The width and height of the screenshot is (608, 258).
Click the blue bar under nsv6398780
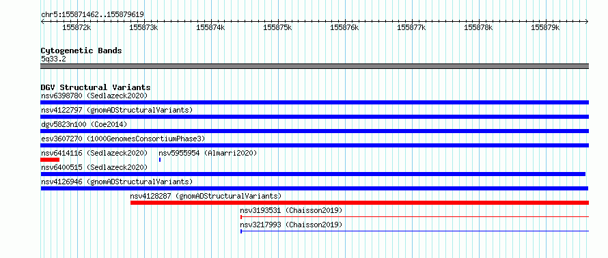tap(314, 102)
